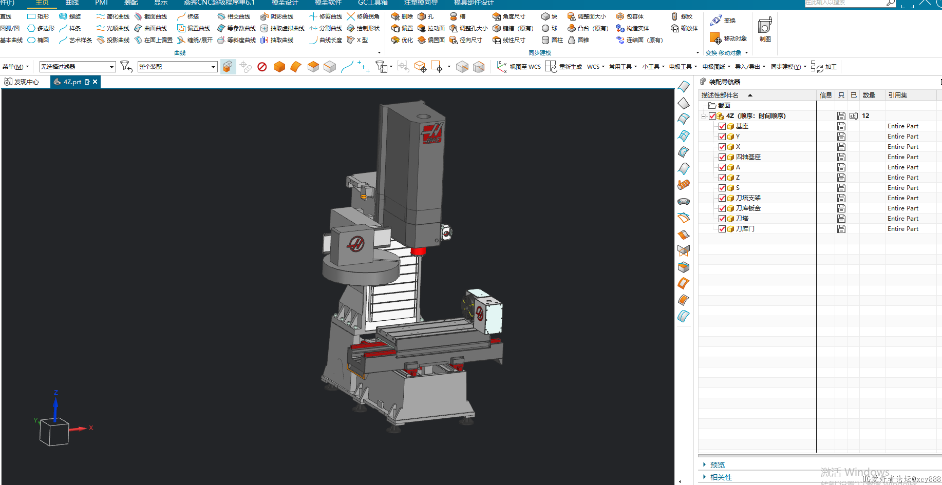The image size is (942, 485).
Task: Open the 偏置曲线 offset curve tool
Action: pos(194,28)
